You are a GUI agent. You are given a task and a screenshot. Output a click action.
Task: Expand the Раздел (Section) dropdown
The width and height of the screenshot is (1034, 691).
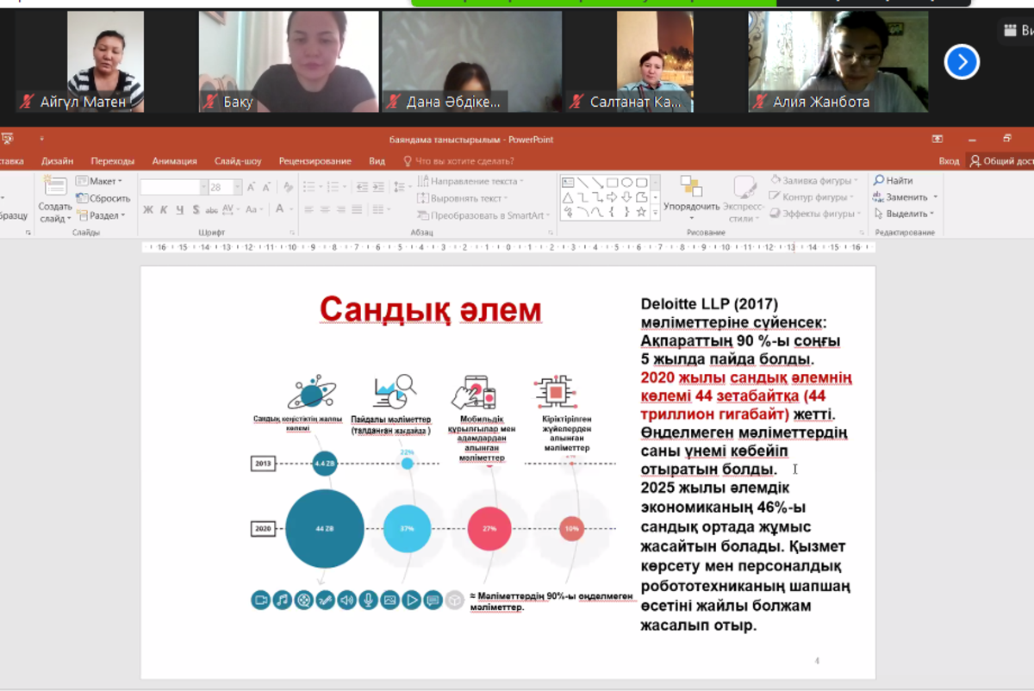pyautogui.click(x=123, y=215)
